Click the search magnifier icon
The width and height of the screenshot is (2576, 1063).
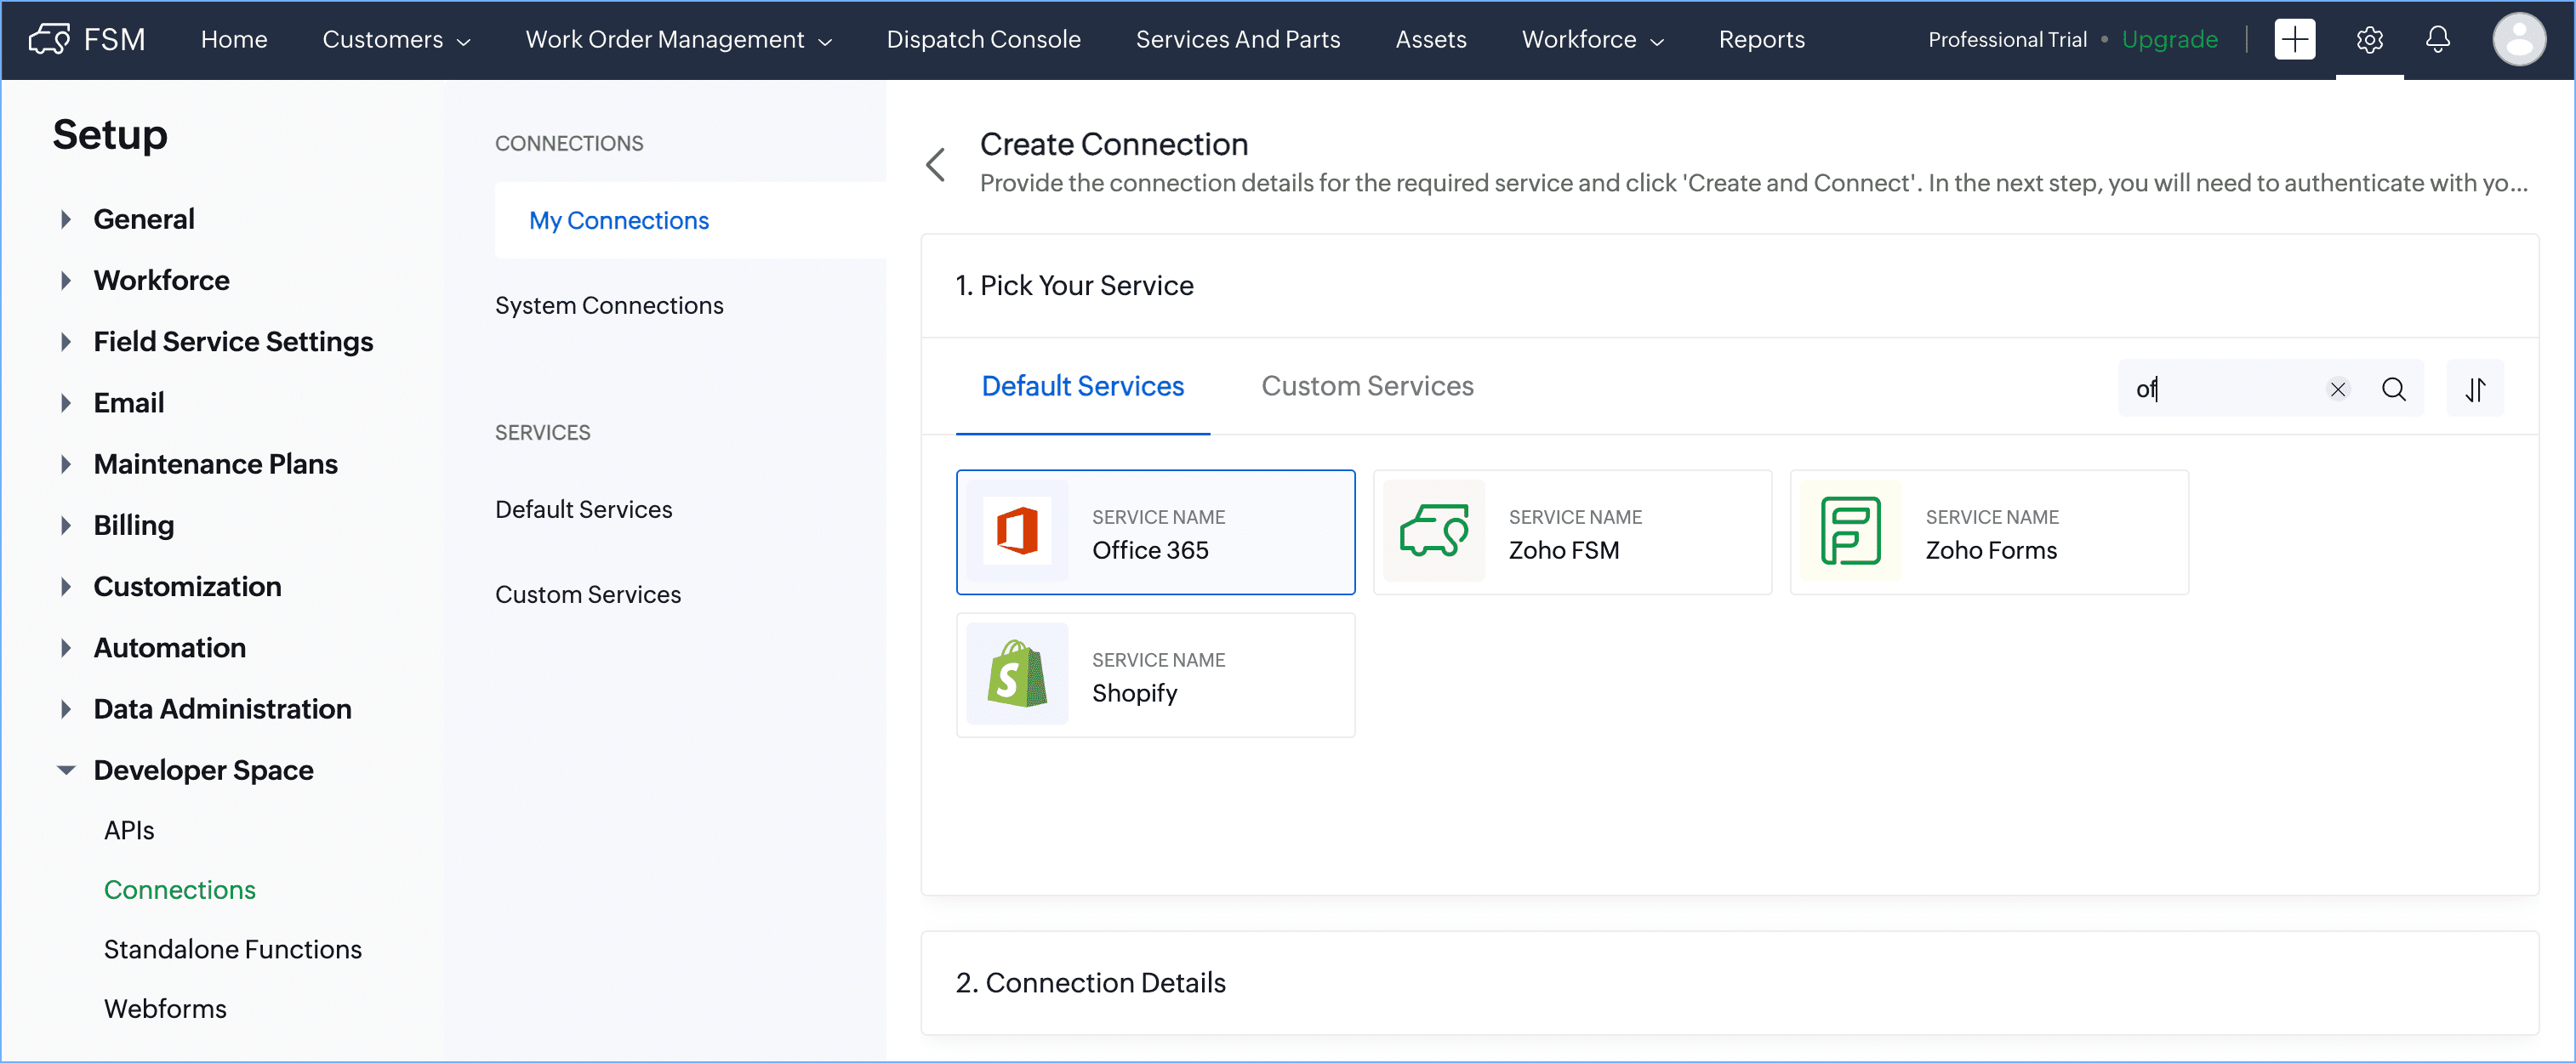2394,389
